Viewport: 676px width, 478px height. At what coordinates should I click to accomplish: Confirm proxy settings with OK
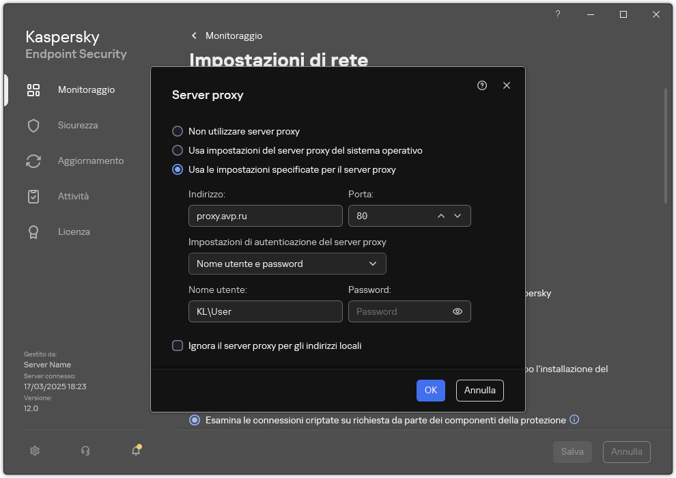[430, 390]
